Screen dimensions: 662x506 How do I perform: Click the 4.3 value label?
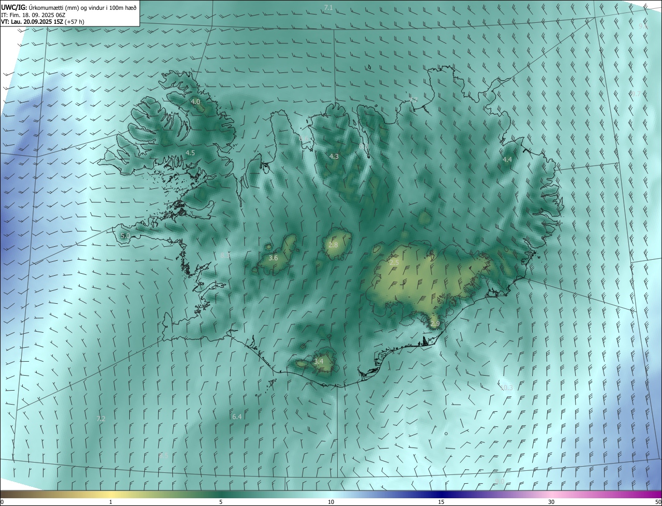[334, 156]
